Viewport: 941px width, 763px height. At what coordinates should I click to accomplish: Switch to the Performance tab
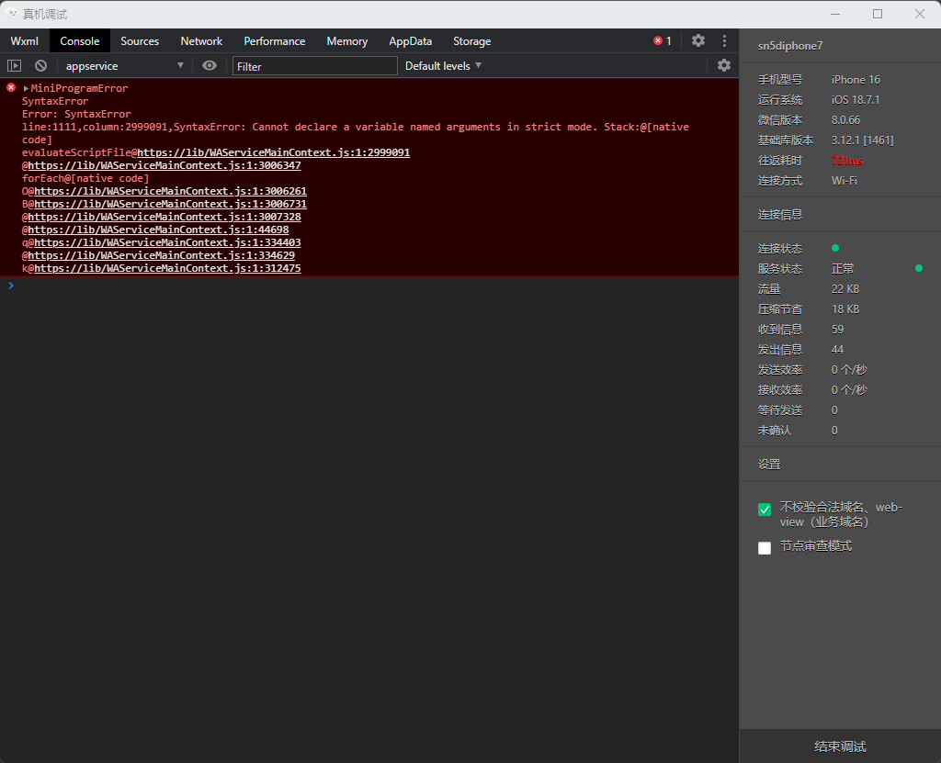274,40
